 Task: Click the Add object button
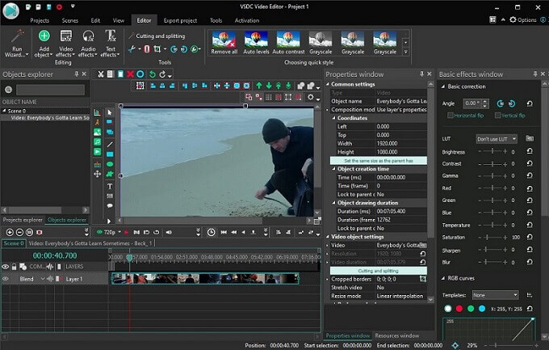pyautogui.click(x=44, y=43)
